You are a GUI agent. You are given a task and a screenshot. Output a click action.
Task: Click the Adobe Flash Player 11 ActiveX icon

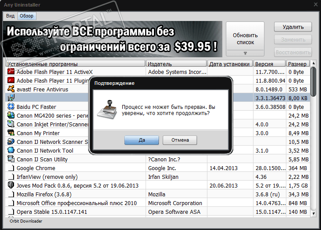[x=11, y=72]
